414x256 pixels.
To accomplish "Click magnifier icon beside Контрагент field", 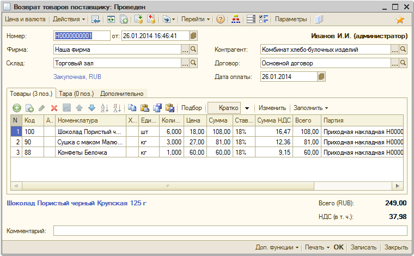I will 404,50.
